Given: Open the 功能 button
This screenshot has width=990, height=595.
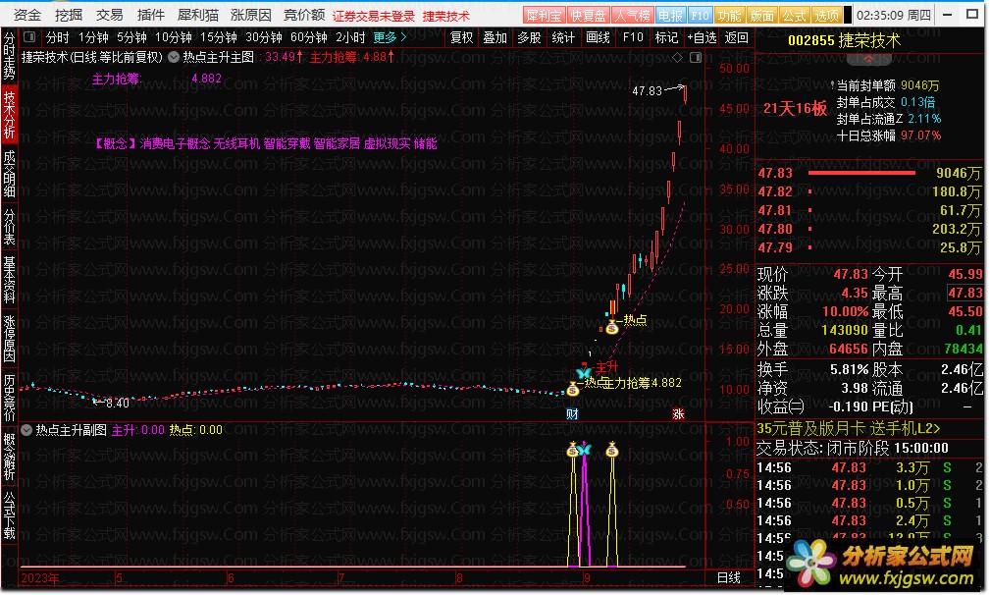Looking at the screenshot, I should [x=729, y=15].
